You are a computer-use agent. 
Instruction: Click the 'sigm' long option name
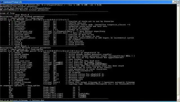click(x=11, y=96)
